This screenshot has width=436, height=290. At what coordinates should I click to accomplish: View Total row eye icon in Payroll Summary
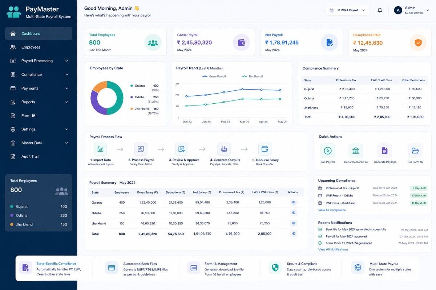294,234
